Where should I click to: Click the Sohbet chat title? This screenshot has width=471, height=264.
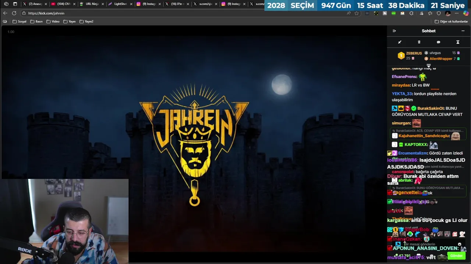coord(429,31)
